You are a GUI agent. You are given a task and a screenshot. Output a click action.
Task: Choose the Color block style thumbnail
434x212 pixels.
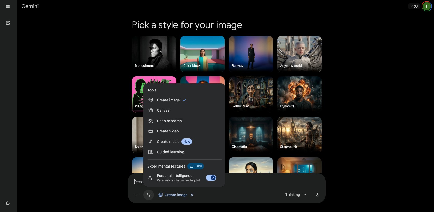pyautogui.click(x=203, y=54)
